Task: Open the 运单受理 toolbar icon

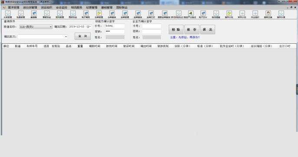Action: click(x=125, y=14)
